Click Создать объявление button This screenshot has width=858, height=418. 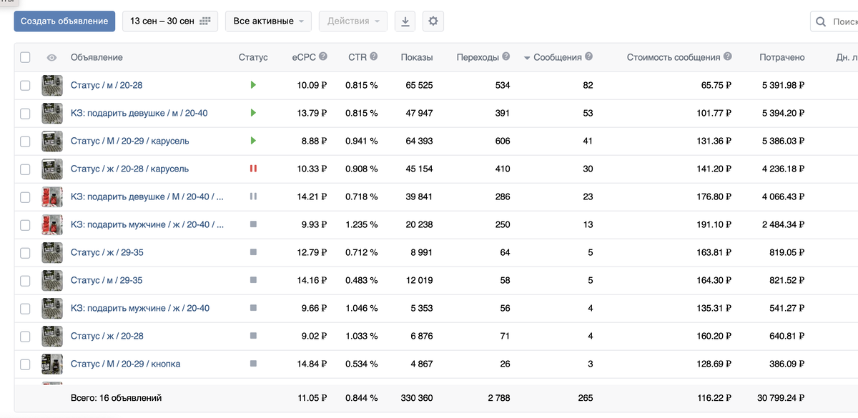(x=64, y=21)
